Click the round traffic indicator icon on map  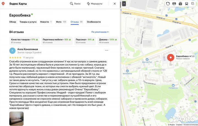pyautogui.click(x=168, y=4)
